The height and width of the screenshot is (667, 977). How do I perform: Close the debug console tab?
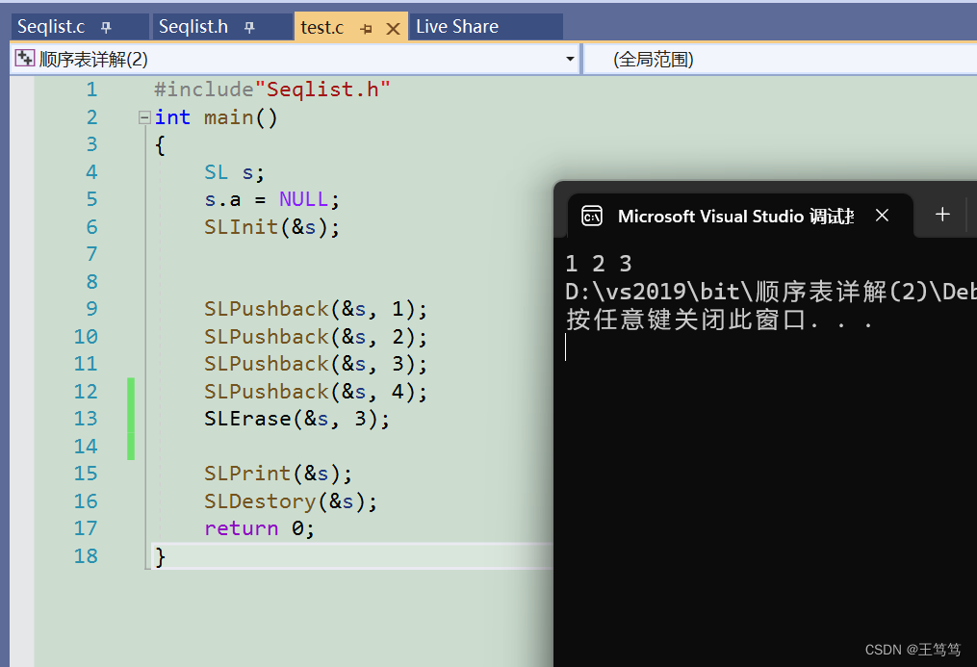tap(882, 216)
